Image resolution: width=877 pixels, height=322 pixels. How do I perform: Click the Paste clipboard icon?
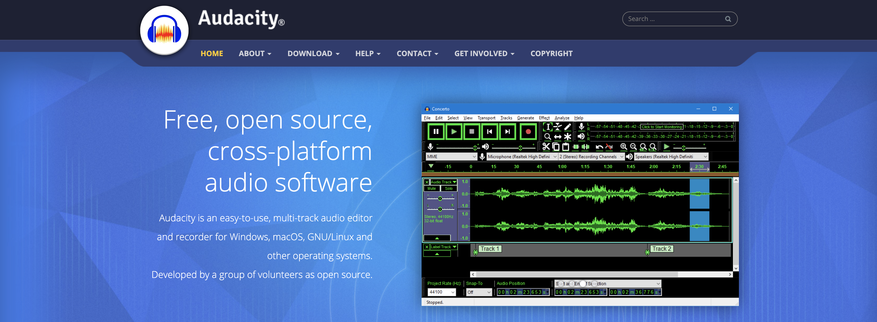pos(566,147)
